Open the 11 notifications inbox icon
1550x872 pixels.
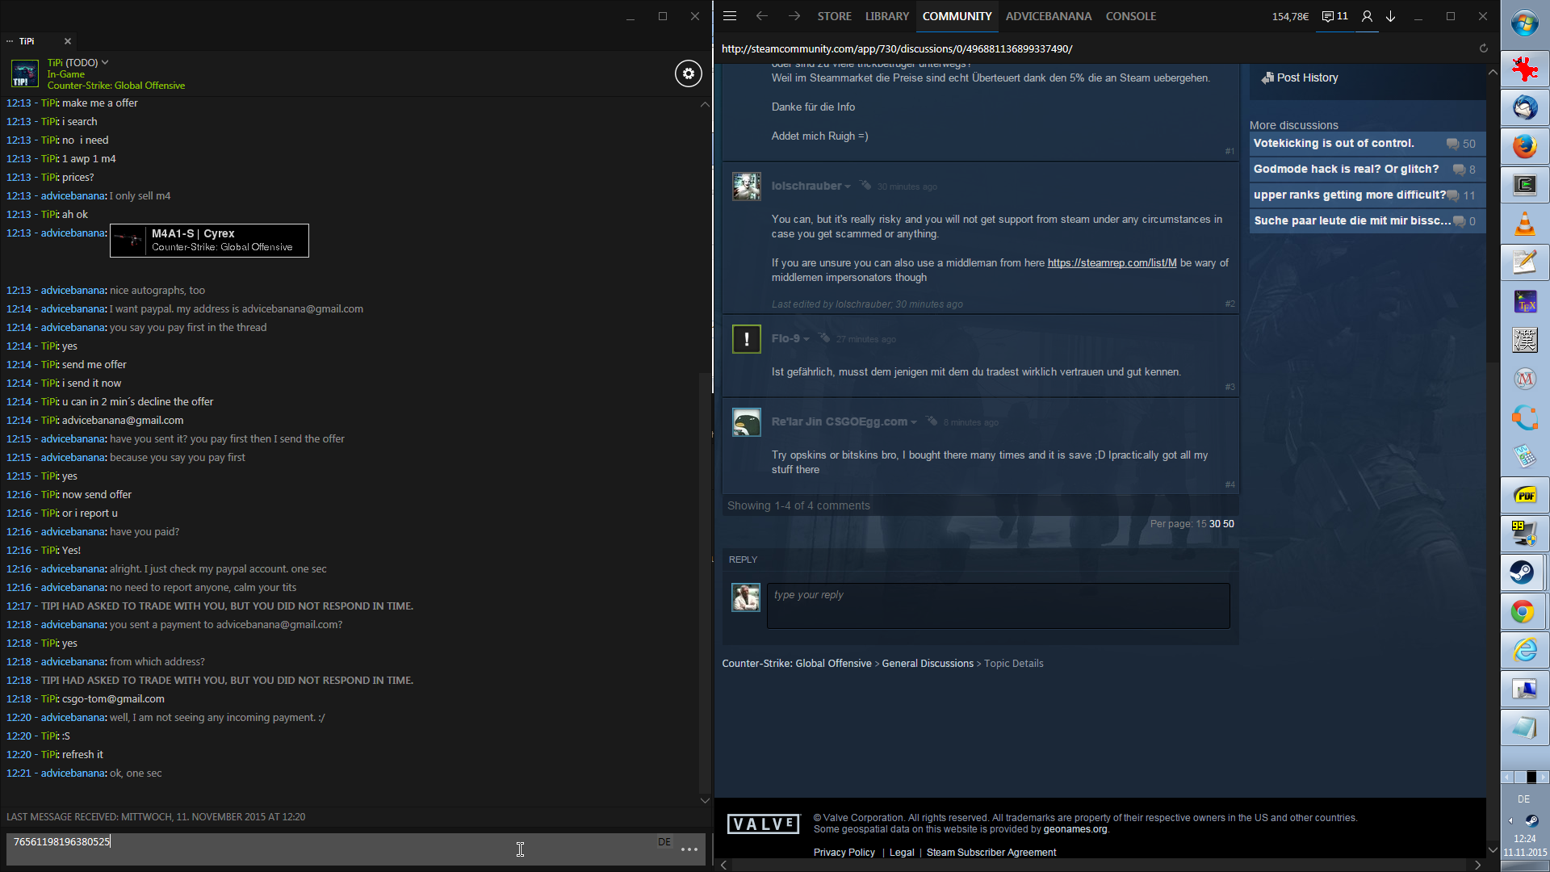click(x=1334, y=16)
